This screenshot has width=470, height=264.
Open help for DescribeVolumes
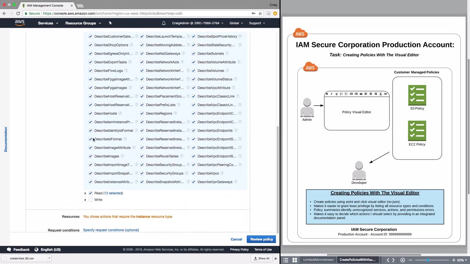point(227,70)
